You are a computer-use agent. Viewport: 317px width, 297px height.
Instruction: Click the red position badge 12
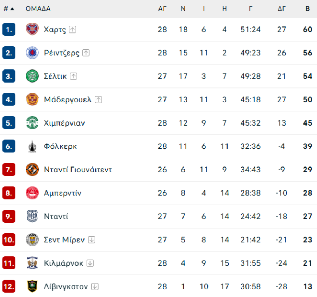9,286
